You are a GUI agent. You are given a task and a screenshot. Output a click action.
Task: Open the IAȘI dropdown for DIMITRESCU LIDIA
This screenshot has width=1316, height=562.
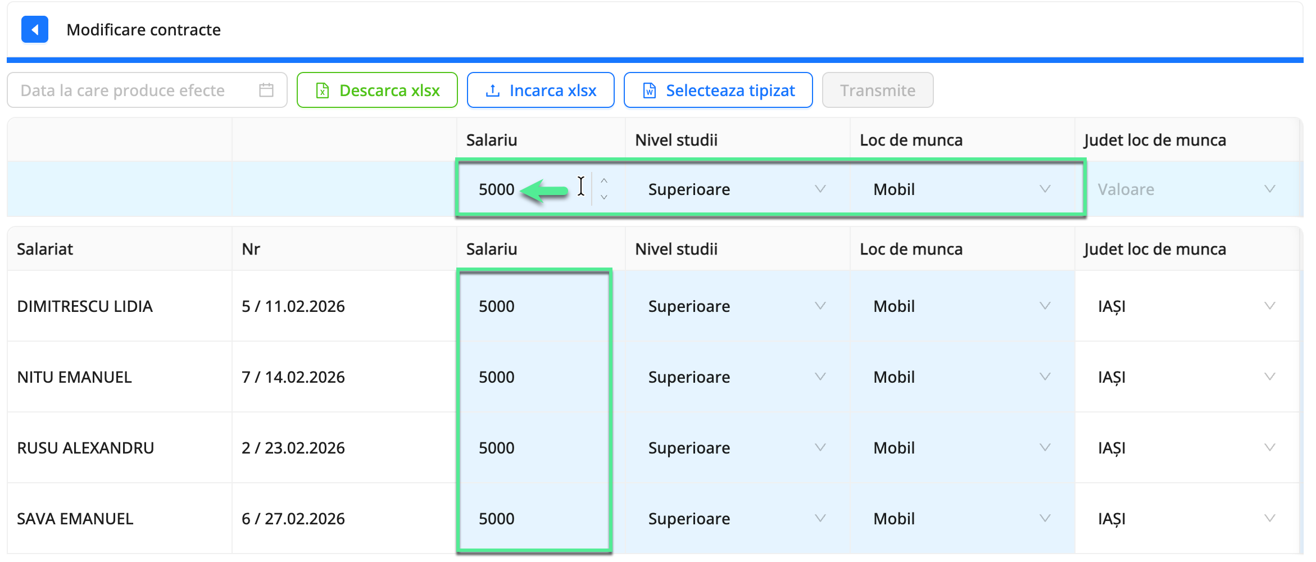1270,306
